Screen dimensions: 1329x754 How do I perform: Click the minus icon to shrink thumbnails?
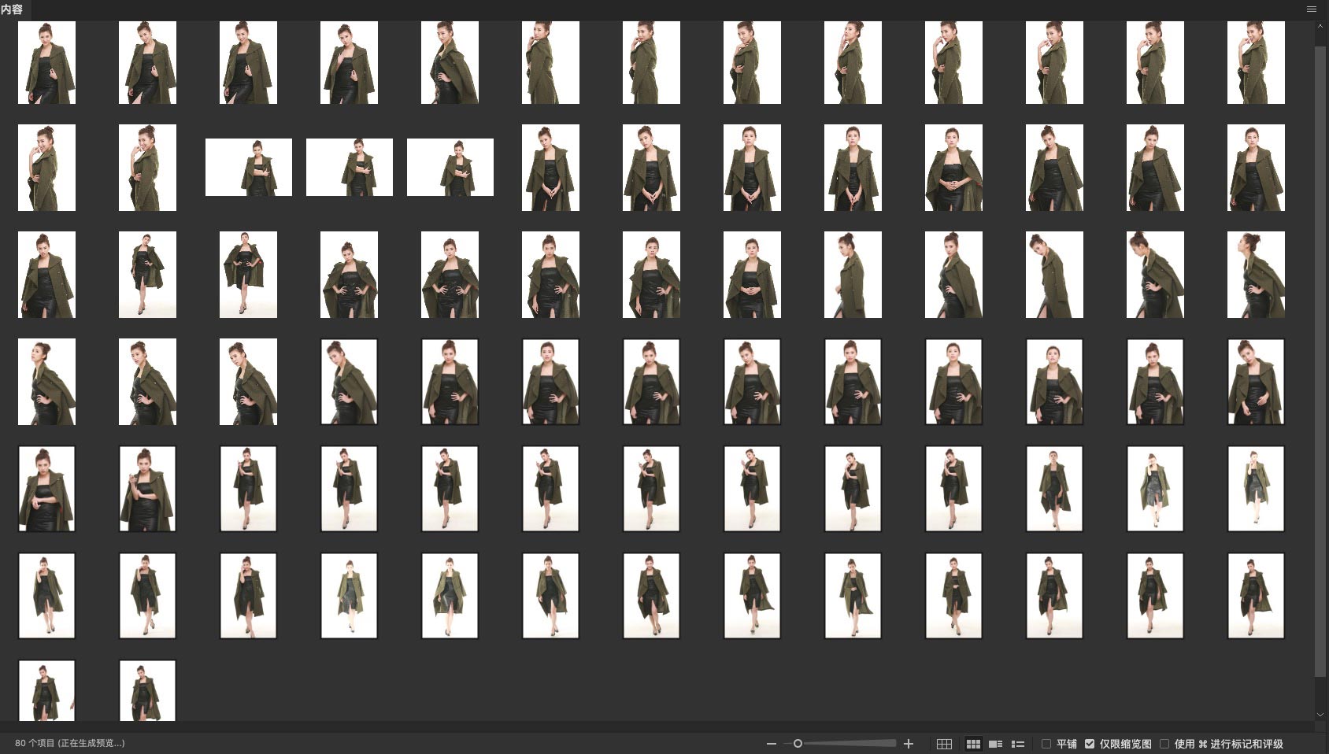772,744
